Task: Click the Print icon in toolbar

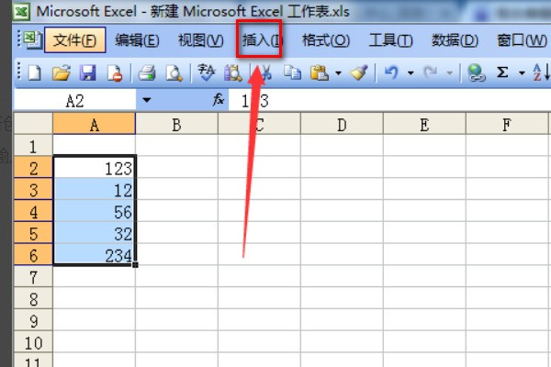Action: (147, 72)
